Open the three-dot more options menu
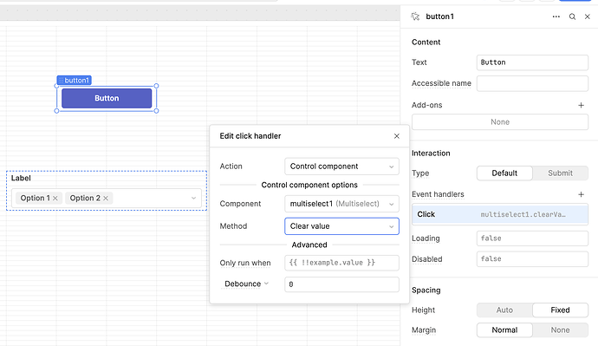This screenshot has width=598, height=346. click(x=556, y=16)
